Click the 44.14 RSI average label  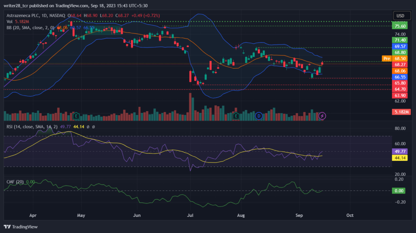click(x=400, y=158)
